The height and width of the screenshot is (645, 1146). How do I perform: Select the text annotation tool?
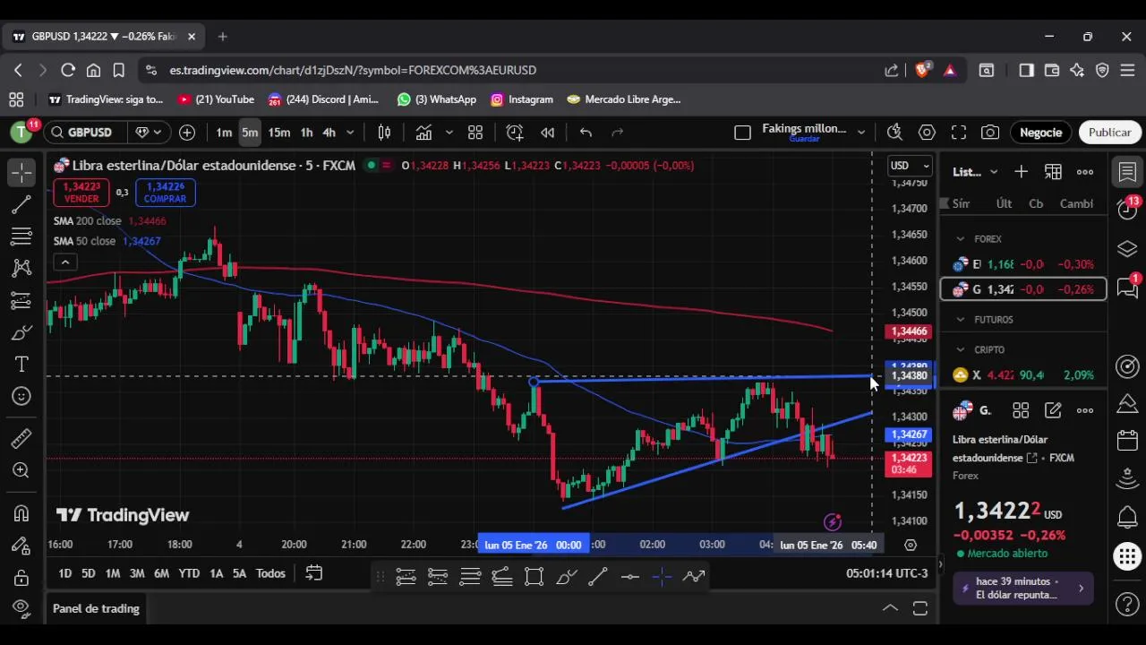[21, 365]
